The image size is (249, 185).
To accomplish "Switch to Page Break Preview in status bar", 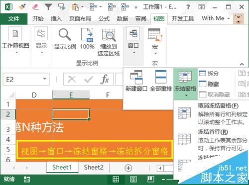I will point(151,179).
